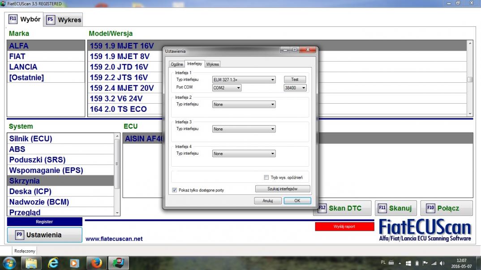Click FiatECUScan taskbar icon
This screenshot has height=270, width=481.
pos(119,263)
